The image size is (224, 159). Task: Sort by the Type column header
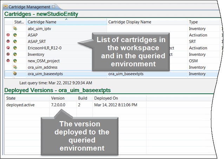pos(203,22)
